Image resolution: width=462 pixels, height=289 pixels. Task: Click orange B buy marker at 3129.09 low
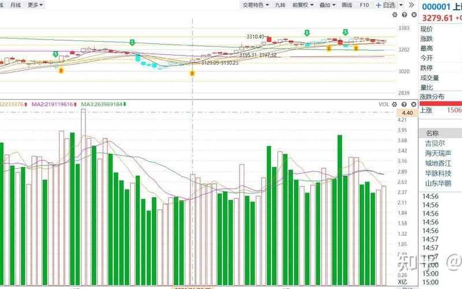point(192,73)
